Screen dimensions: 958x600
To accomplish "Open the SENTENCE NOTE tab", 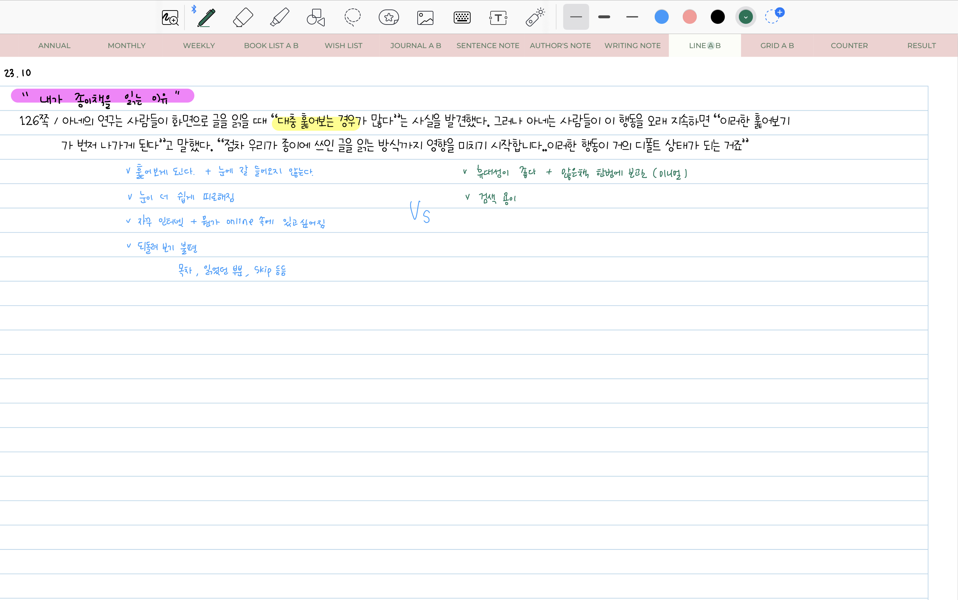I will (487, 46).
